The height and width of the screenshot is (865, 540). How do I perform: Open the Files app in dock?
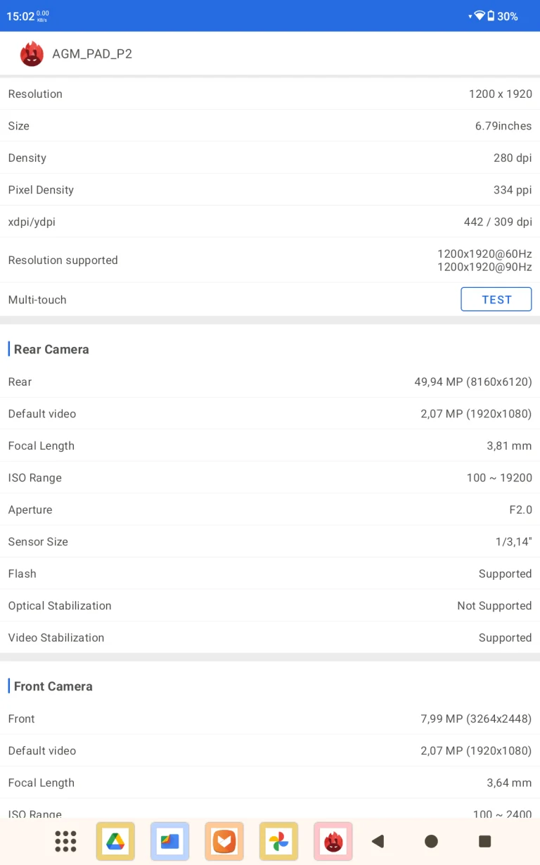pyautogui.click(x=169, y=841)
